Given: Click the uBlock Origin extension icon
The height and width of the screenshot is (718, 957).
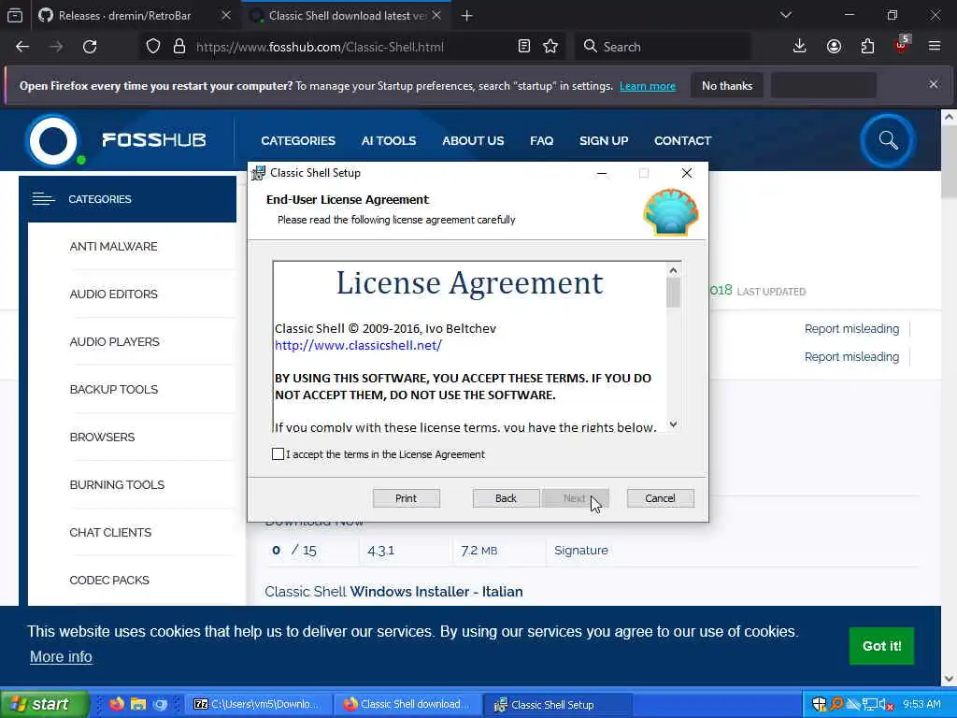Looking at the screenshot, I should pyautogui.click(x=902, y=47).
